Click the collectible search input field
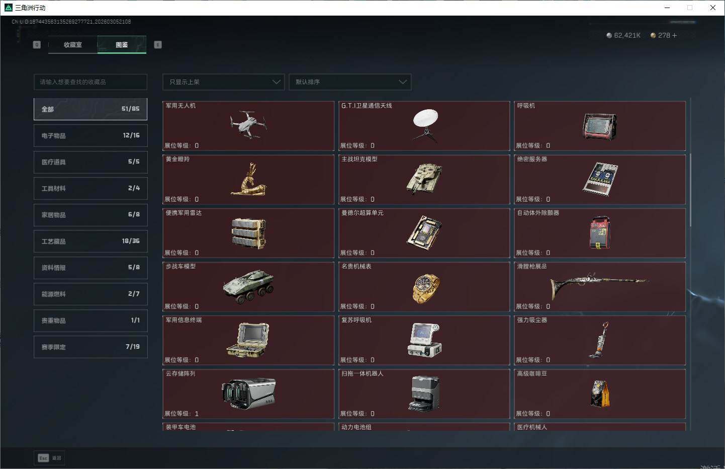This screenshot has height=469, width=725. (90, 82)
